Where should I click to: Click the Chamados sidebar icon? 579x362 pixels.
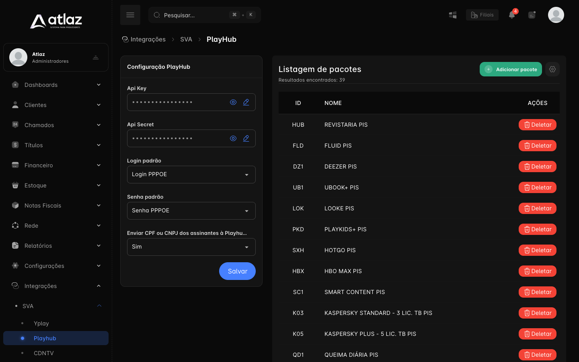(x=15, y=125)
